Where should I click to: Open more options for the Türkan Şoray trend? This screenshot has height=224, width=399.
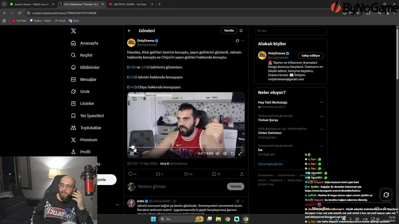tap(322, 117)
